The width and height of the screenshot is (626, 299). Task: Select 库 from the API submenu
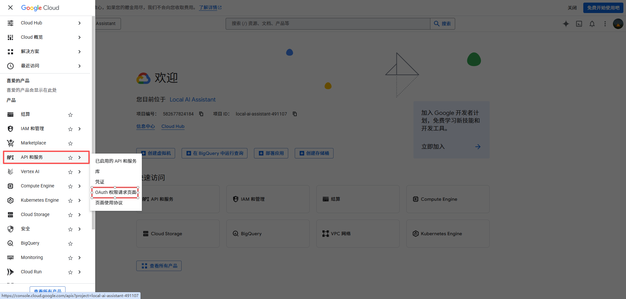coord(116,171)
